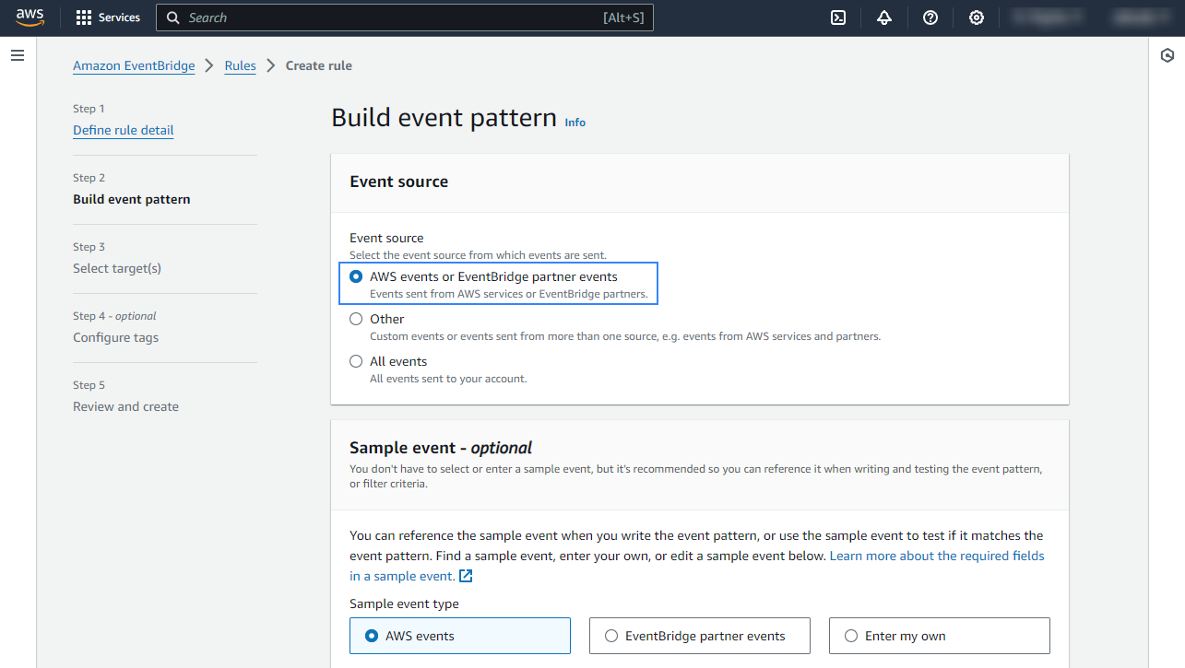
Task: Open Learn more about required fields link
Action: (x=937, y=556)
